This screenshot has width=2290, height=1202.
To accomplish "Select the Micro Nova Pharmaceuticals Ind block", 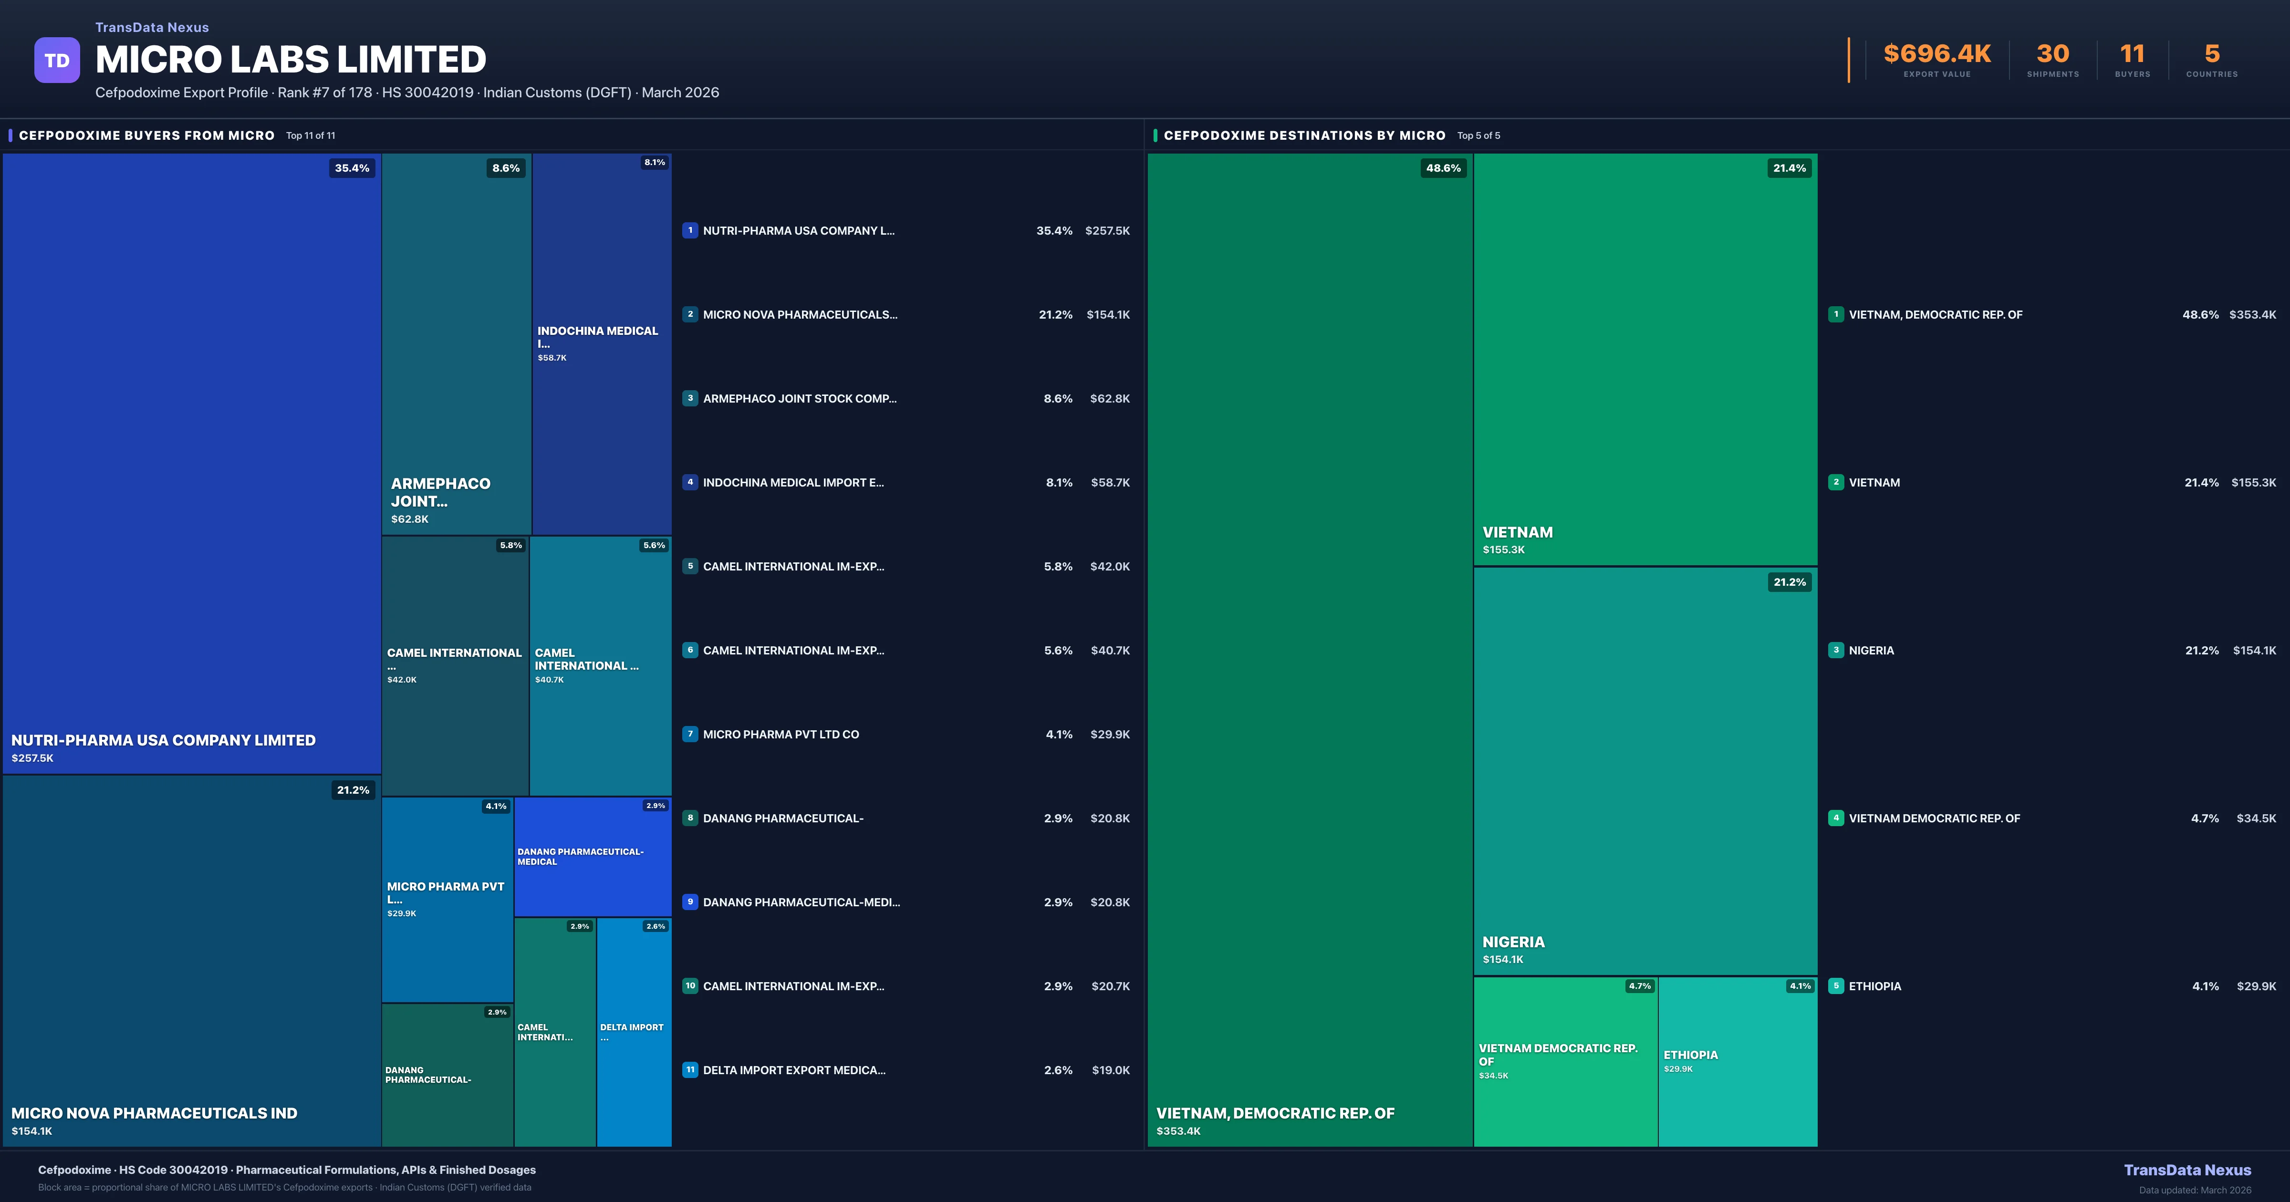I will click(191, 960).
